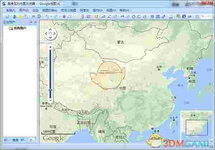215x150 pixels.
Task: Click the rightmost icon in the left panel bottom bar
Action: (x=32, y=140)
